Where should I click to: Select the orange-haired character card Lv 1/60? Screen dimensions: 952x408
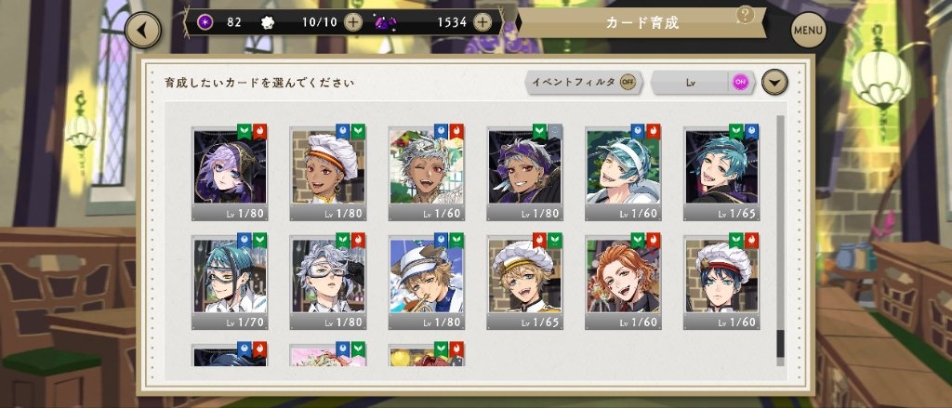click(624, 283)
